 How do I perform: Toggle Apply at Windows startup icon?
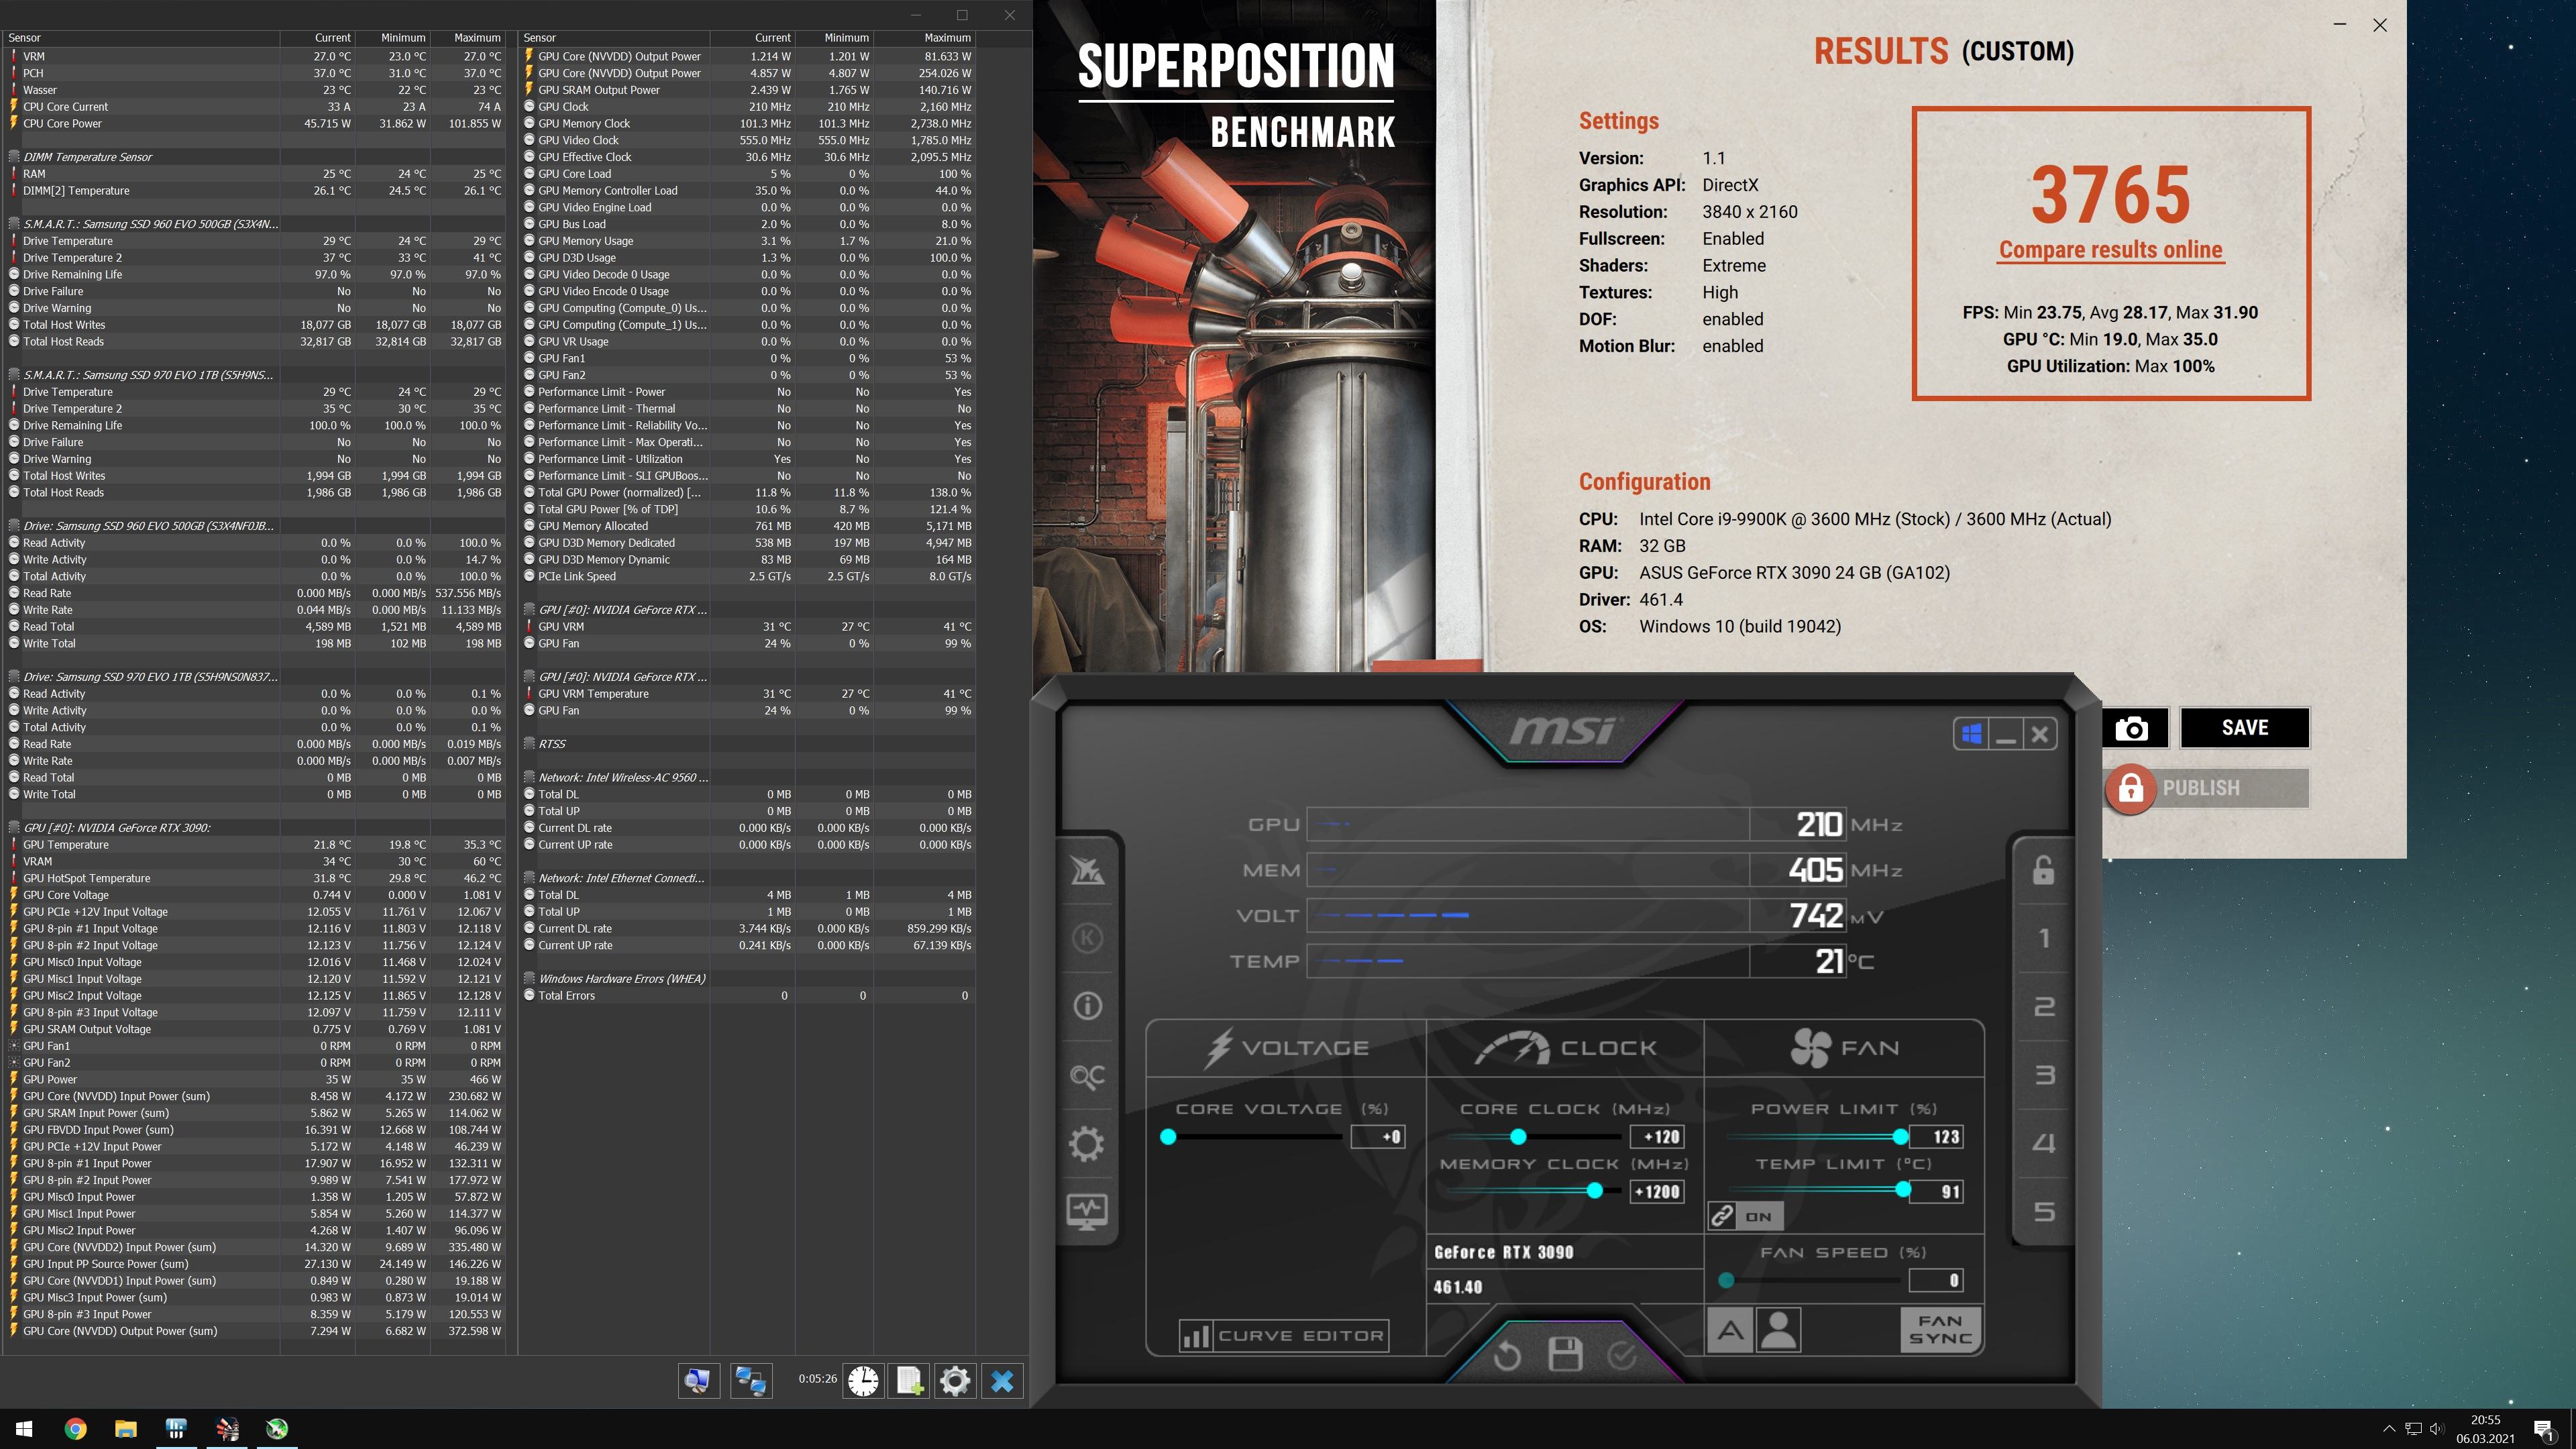tap(1971, 734)
